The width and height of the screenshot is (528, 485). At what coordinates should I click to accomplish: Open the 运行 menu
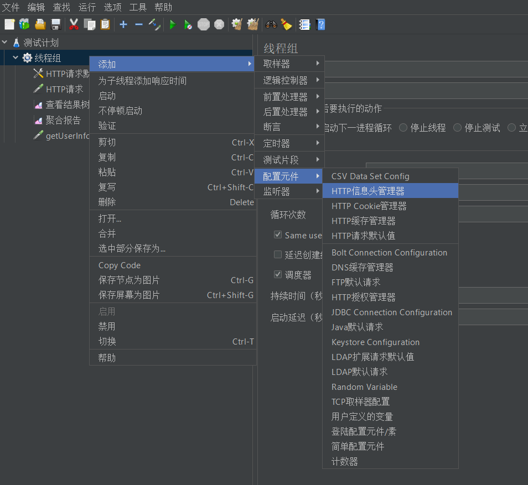(x=87, y=7)
